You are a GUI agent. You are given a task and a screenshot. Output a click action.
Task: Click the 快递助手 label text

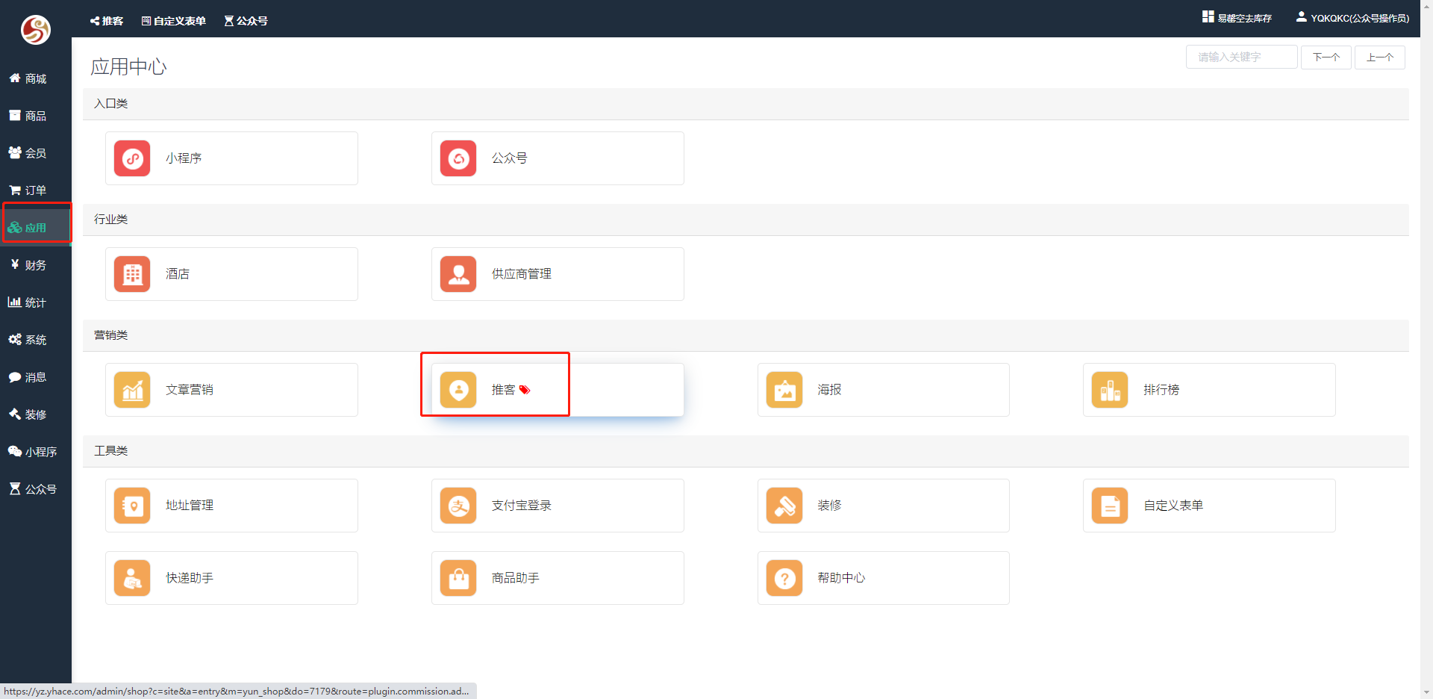coord(190,578)
